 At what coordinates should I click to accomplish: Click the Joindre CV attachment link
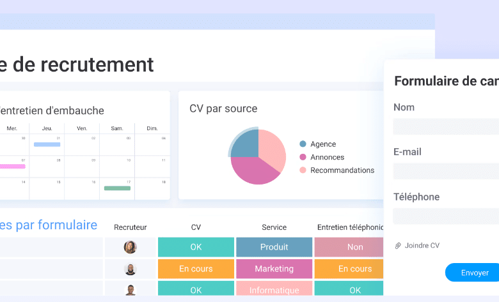[x=422, y=246]
